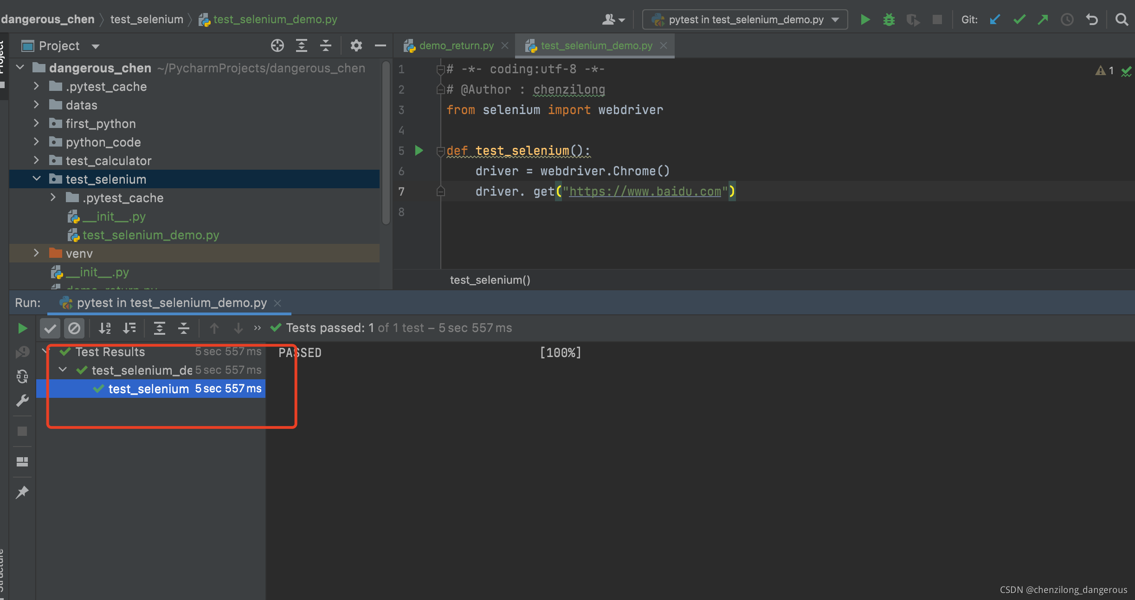Open the run configuration dropdown

pyautogui.click(x=745, y=19)
